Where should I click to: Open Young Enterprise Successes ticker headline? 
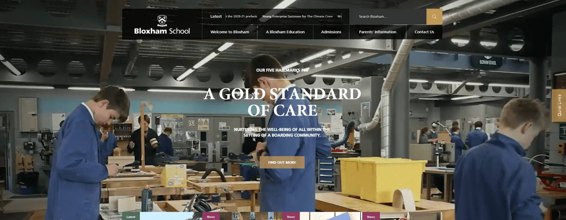[x=297, y=16]
